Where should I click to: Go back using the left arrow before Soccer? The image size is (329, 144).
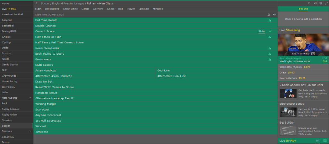pos(37,4)
